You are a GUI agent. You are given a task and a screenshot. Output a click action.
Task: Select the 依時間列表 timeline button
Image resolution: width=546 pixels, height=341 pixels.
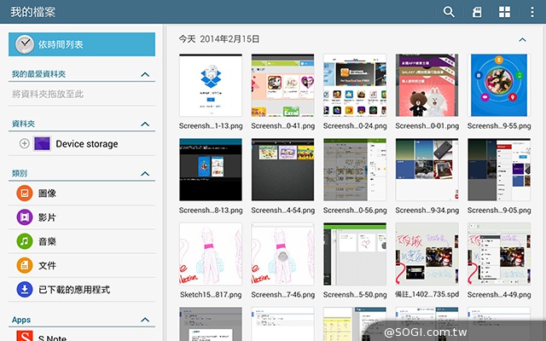(x=82, y=44)
